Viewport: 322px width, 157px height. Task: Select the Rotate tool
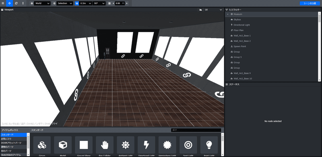point(16,3)
